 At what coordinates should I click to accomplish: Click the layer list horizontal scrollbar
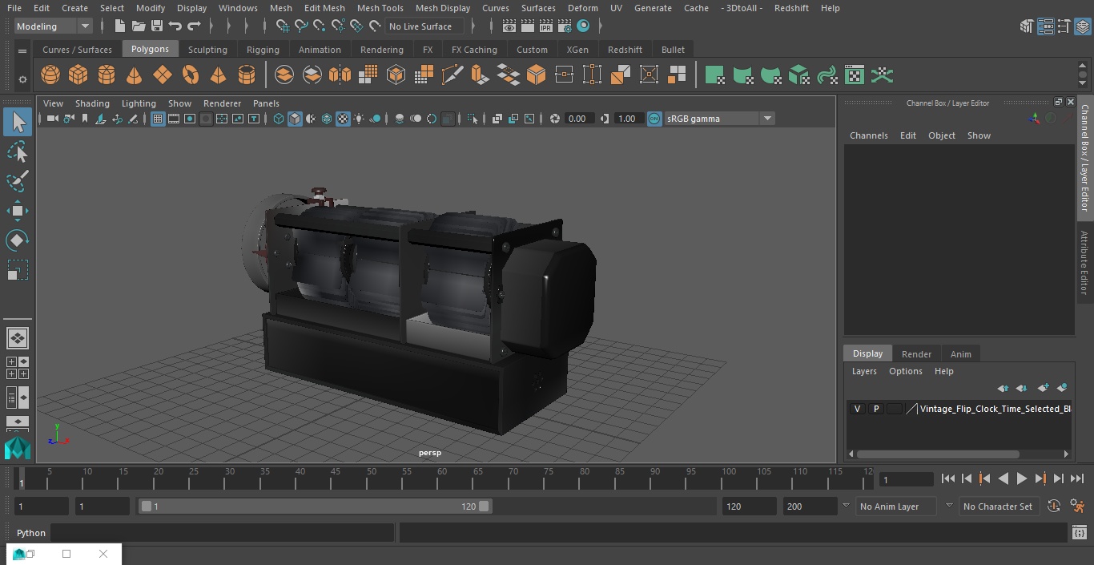(938, 454)
